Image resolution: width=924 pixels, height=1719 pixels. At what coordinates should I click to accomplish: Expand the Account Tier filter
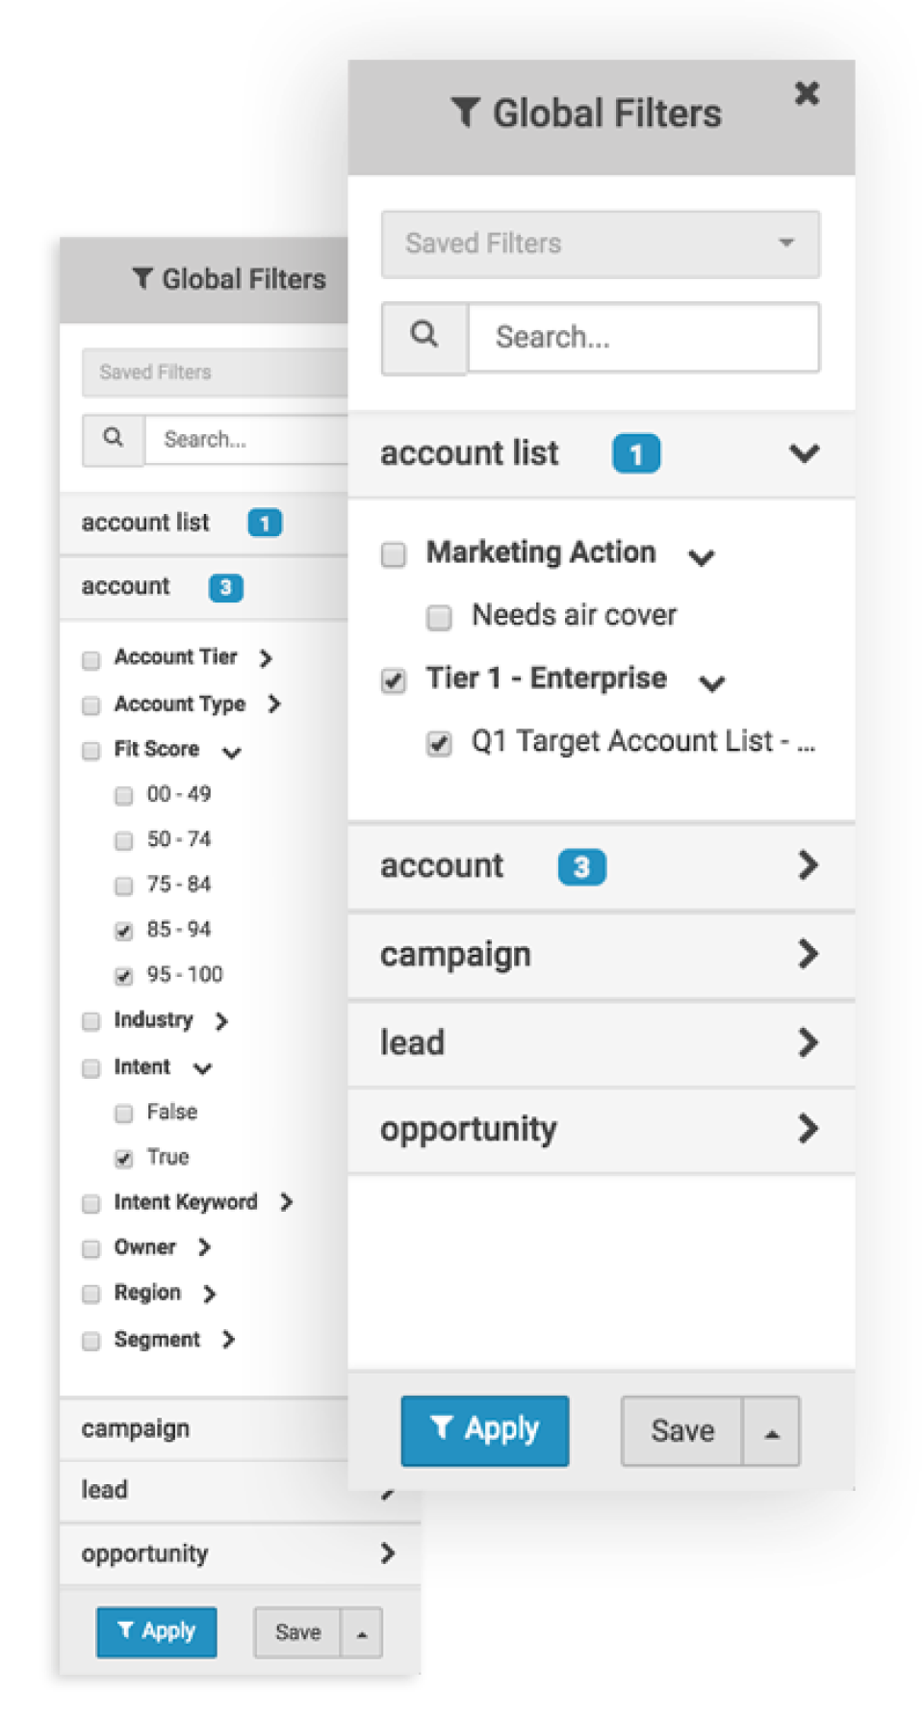[x=266, y=657]
